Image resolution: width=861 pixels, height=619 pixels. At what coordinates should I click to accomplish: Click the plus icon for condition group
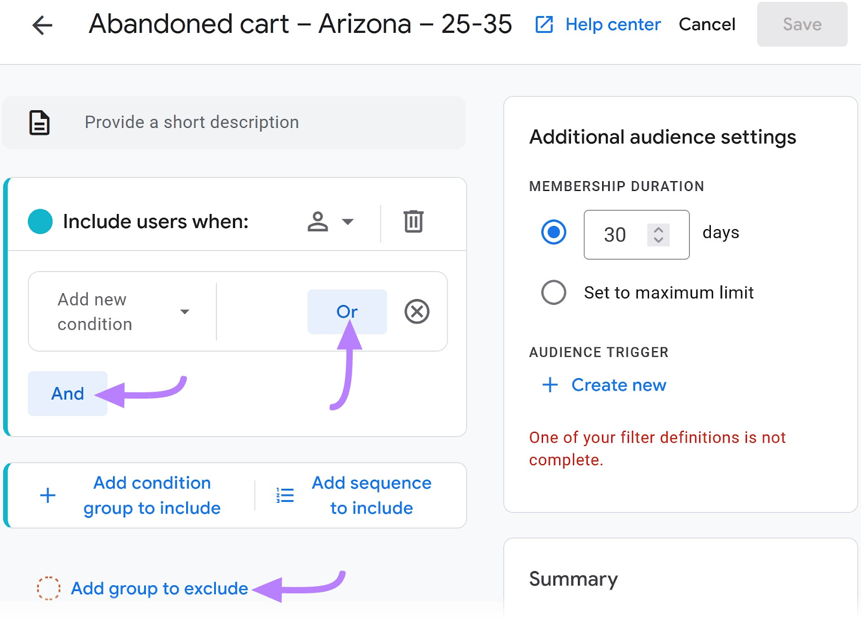[47, 495]
